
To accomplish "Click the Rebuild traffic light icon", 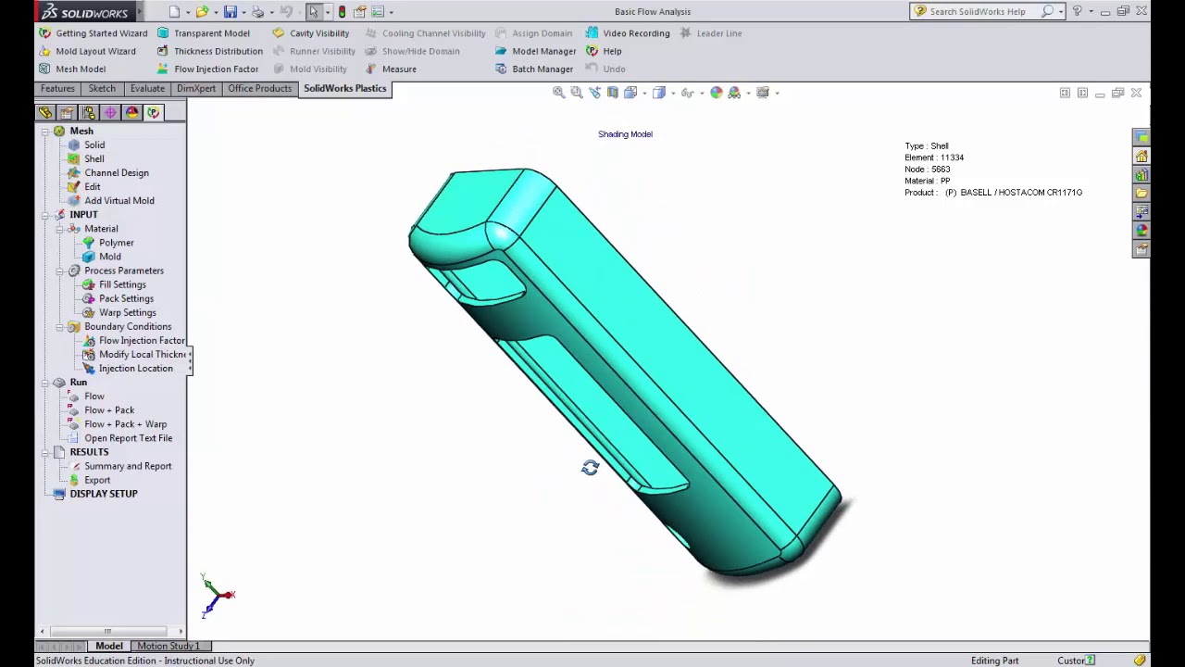I will (x=342, y=12).
